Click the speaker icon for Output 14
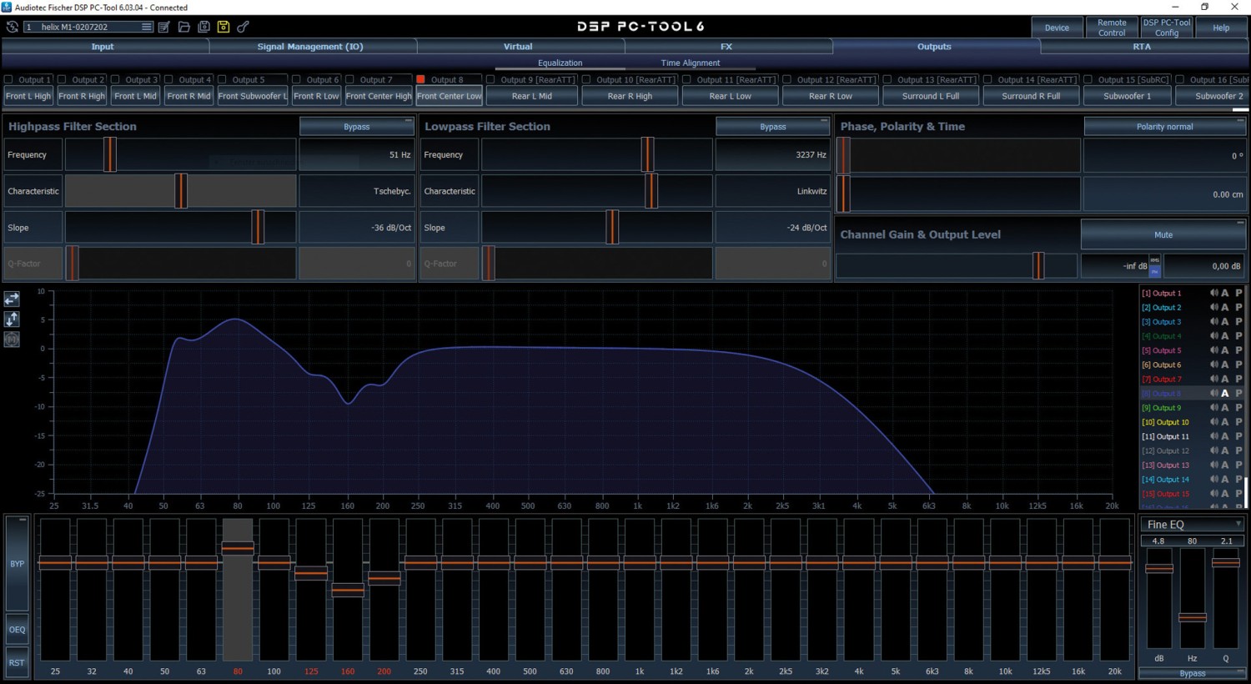1251x684 pixels. [x=1213, y=479]
